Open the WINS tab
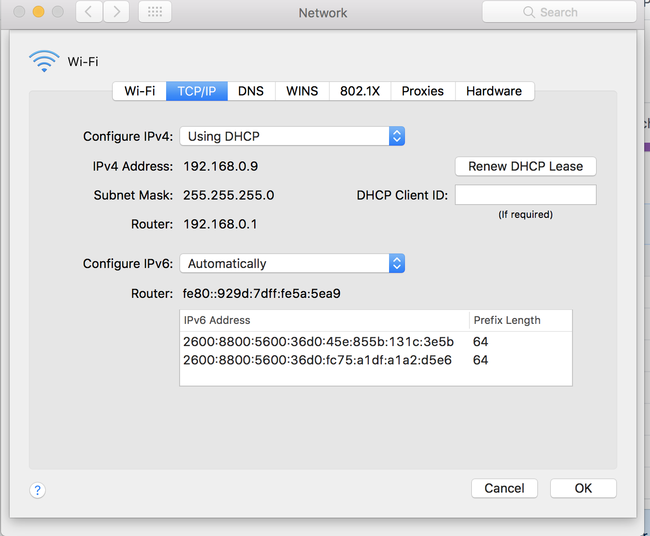The height and width of the screenshot is (536, 650). pos(302,91)
